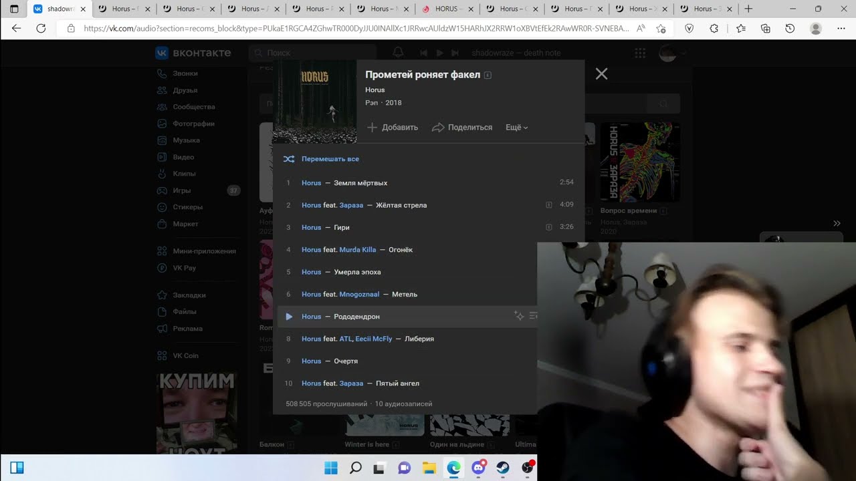The height and width of the screenshot is (481, 856).
Task: Play the highlighted Рододендрон track
Action: 289,317
